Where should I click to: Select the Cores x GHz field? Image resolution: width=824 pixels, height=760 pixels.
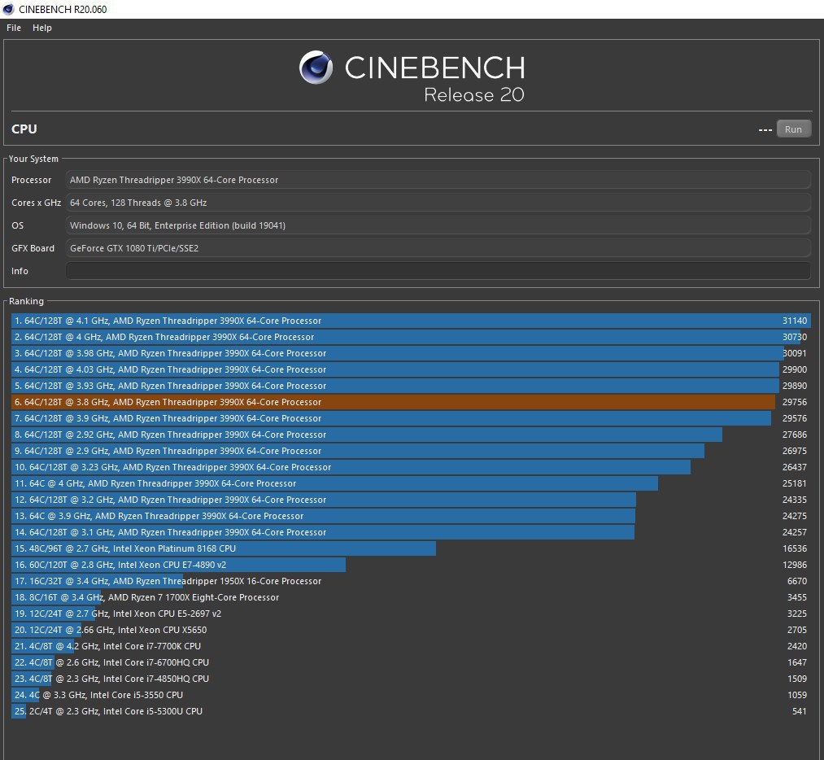tap(438, 203)
